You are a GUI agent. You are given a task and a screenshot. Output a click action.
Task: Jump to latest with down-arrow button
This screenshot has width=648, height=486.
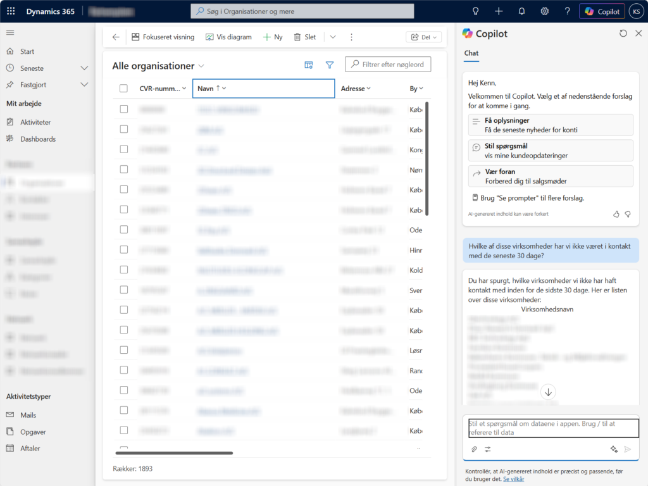(548, 392)
